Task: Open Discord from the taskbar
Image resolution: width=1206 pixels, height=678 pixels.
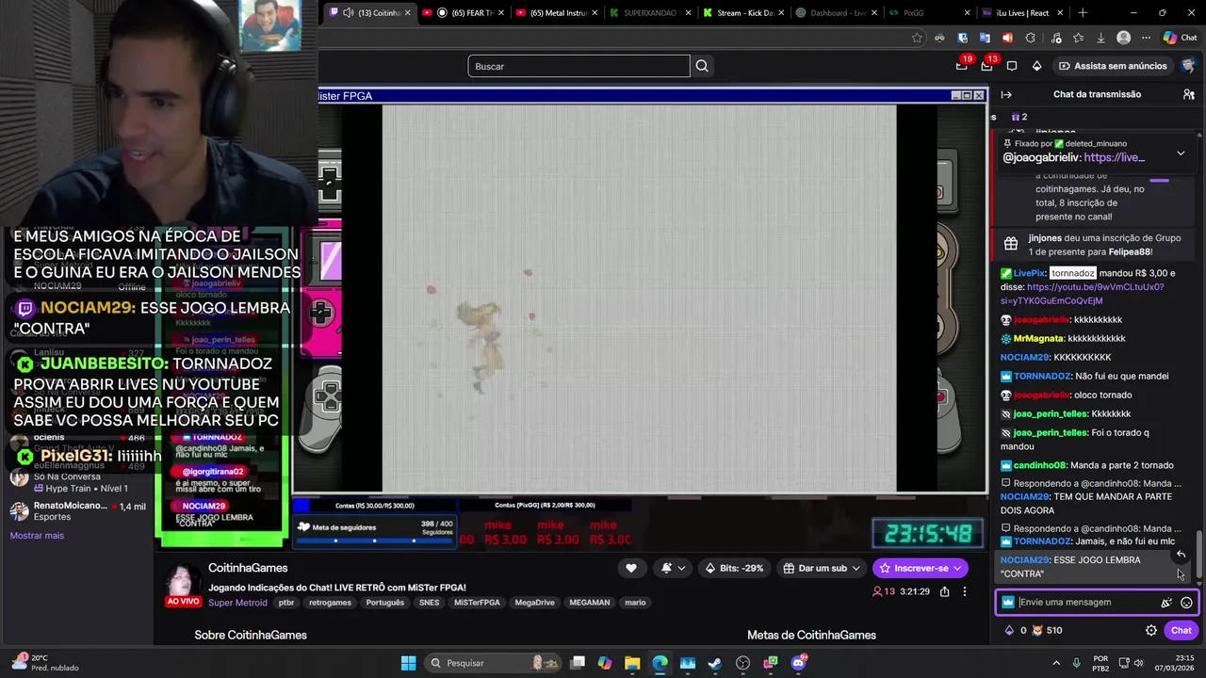Action: tap(799, 663)
